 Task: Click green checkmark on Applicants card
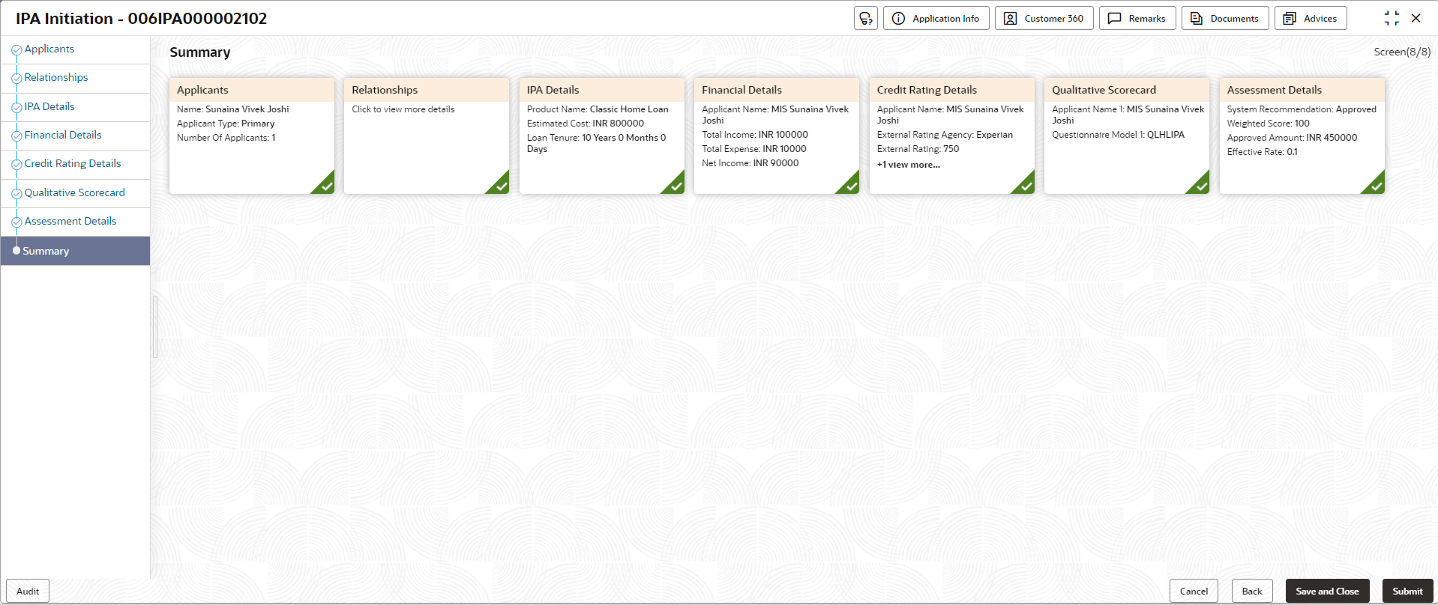[326, 186]
